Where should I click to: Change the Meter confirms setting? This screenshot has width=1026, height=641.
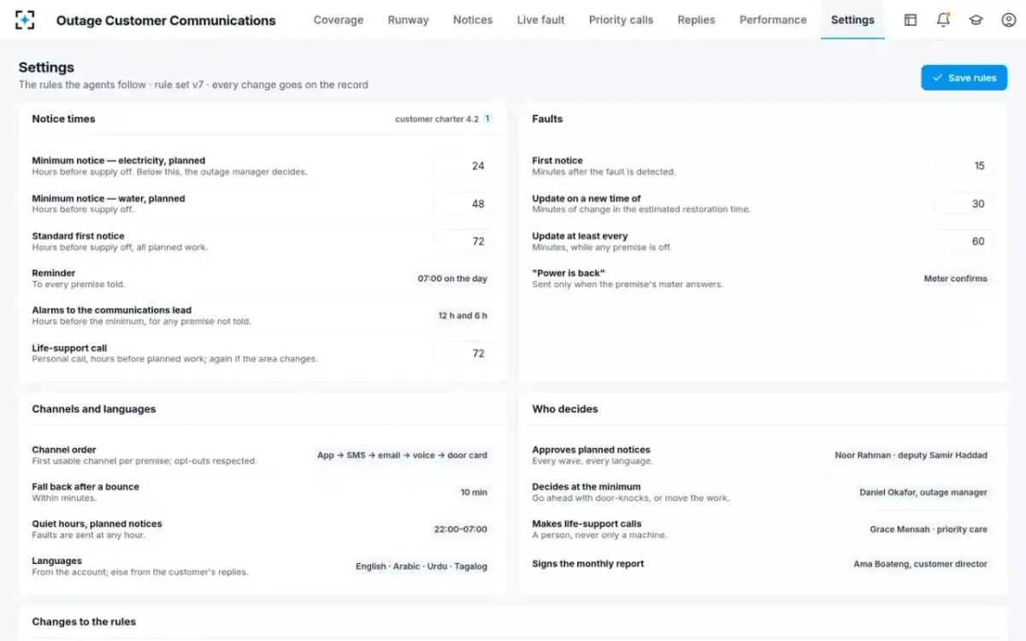point(955,279)
